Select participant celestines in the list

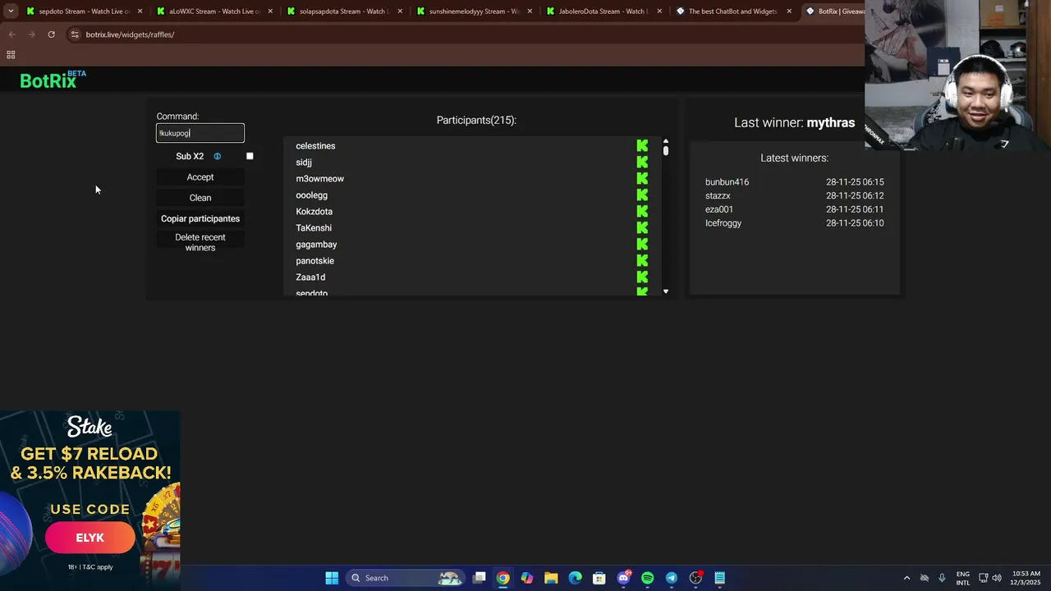coord(315,146)
